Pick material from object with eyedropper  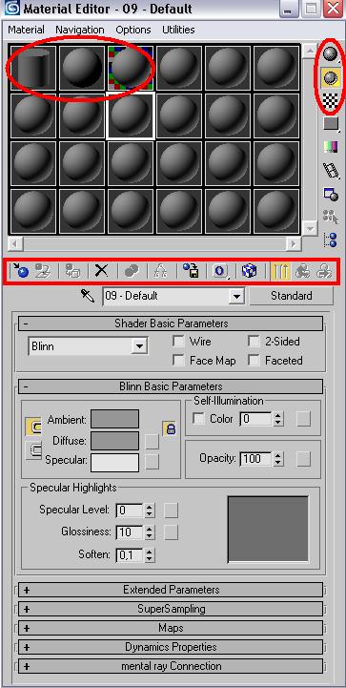(88, 296)
